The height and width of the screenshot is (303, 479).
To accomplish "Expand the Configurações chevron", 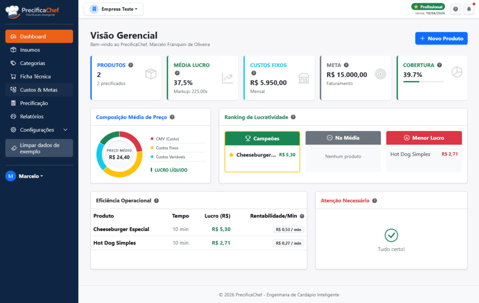I will tap(65, 130).
